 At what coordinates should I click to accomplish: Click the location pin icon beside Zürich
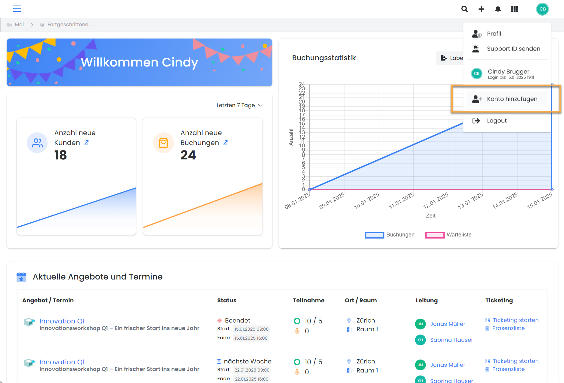349,320
